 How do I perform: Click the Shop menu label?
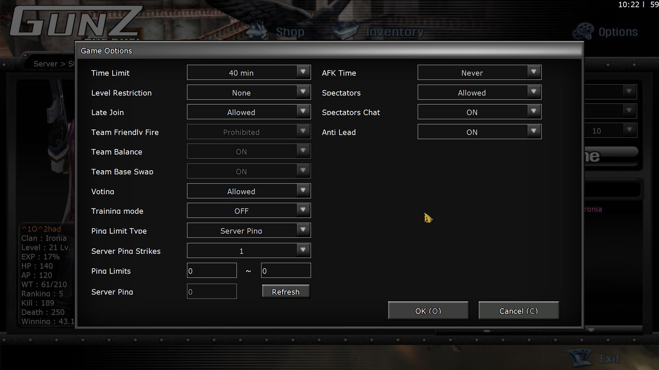pos(290,32)
